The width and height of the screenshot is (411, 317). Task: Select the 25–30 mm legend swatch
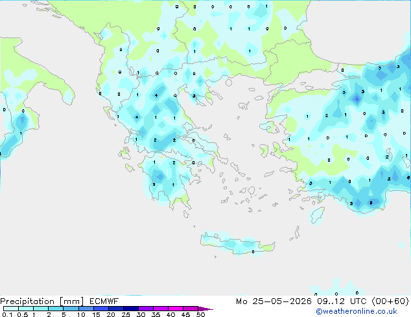click(x=130, y=309)
